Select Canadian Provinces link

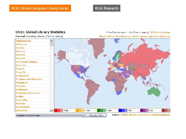click(150, 115)
